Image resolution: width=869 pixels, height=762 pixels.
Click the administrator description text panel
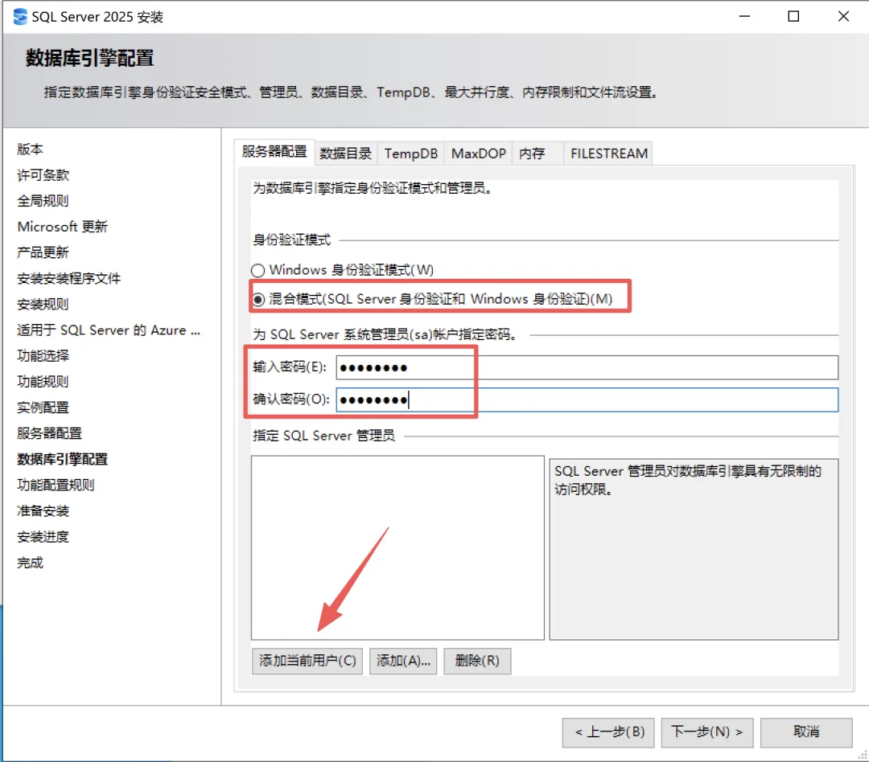pos(694,549)
